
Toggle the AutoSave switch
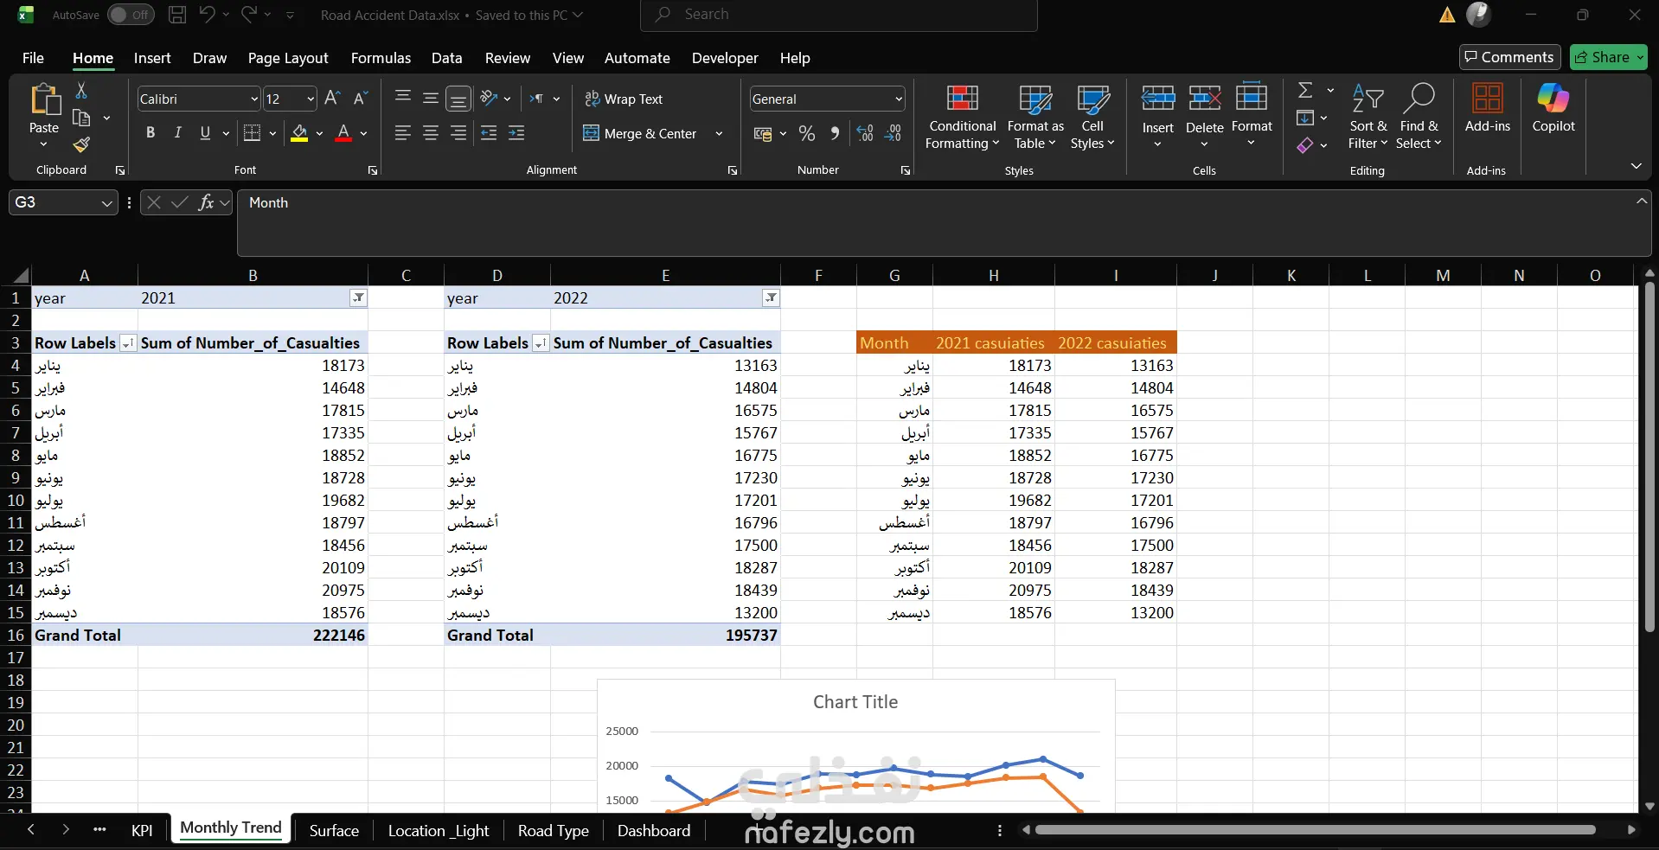click(x=131, y=15)
